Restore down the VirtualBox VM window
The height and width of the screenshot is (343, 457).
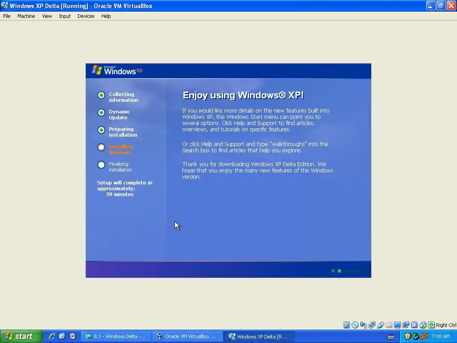point(441,5)
